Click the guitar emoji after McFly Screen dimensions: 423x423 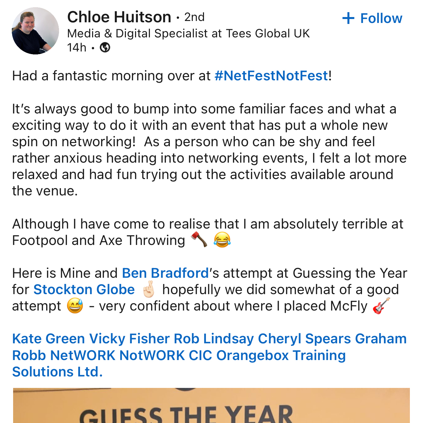point(381,306)
